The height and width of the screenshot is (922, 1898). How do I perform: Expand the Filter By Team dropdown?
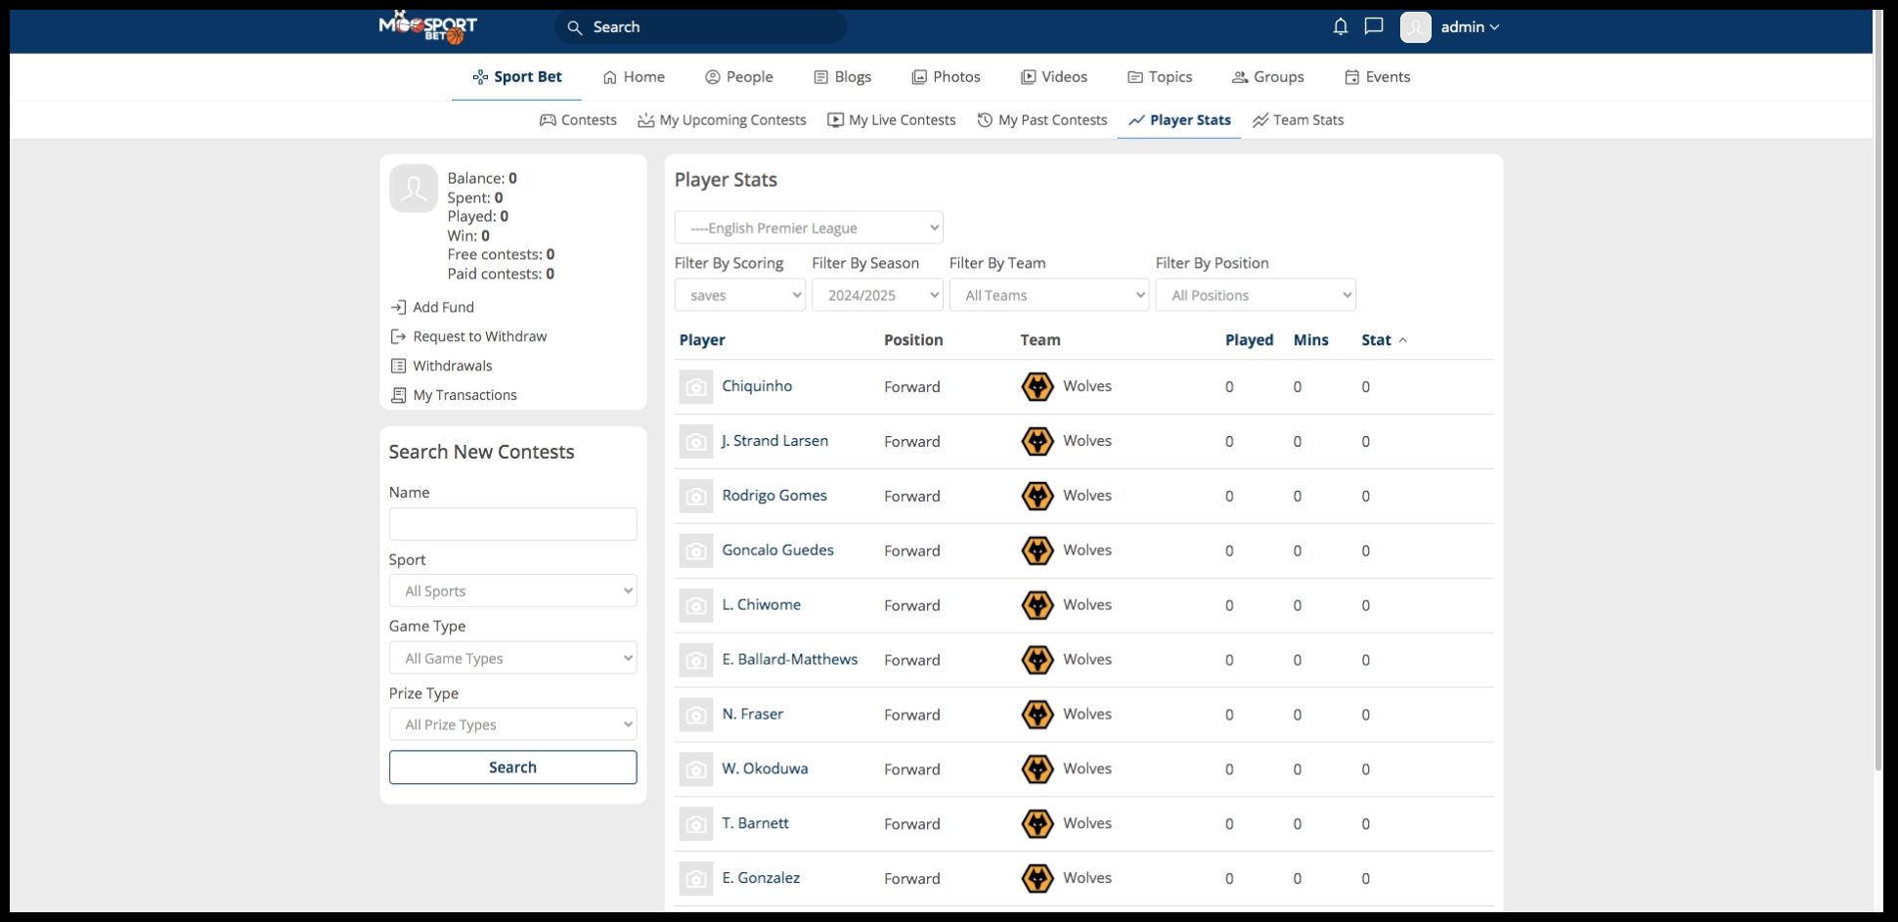pyautogui.click(x=1048, y=295)
